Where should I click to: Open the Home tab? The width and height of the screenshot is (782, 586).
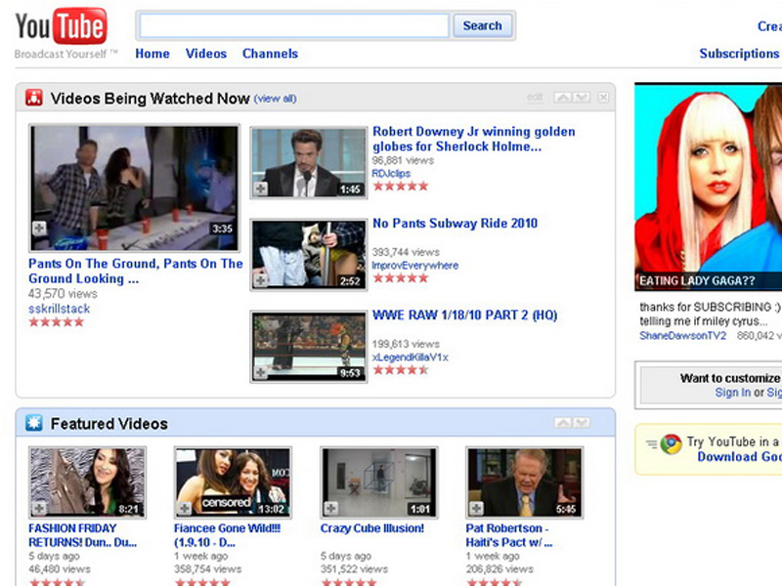tap(152, 54)
